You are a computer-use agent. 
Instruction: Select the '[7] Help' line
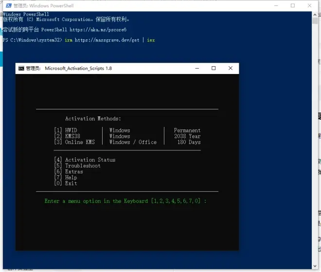coord(66,178)
